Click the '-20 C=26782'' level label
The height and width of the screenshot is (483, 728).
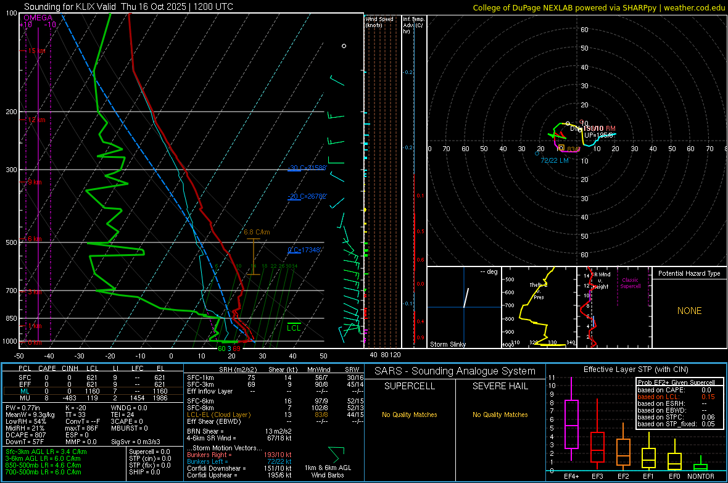(307, 196)
